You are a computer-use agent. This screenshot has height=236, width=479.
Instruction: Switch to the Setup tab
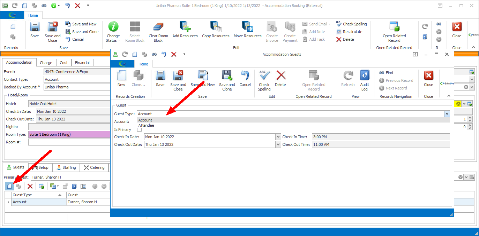pyautogui.click(x=41, y=167)
